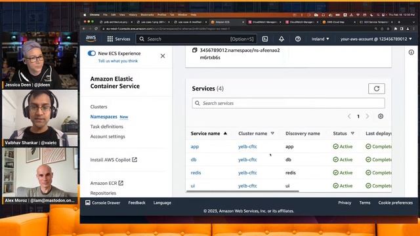420x236 pixels.
Task: Sort by Status column
Action: [343, 133]
